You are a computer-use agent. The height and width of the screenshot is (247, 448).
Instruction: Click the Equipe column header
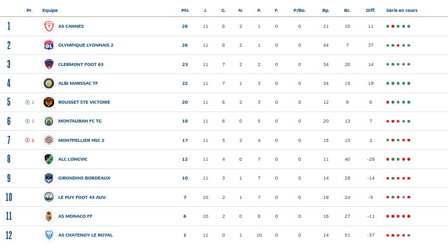50,10
